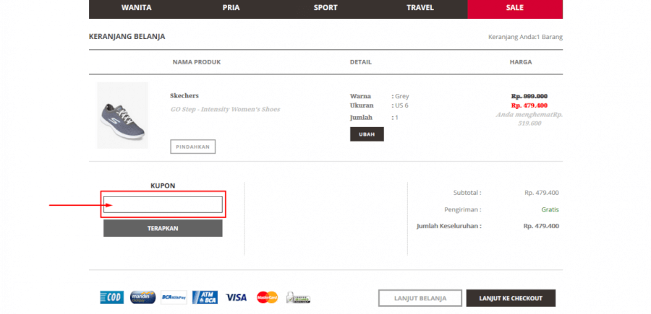Click the Ukuran value US 6
Viewport: 651px width, 314px height.
(402, 105)
